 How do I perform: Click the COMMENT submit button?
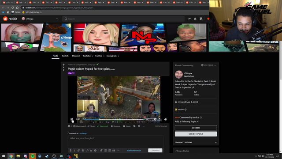pyautogui.click(x=155, y=150)
